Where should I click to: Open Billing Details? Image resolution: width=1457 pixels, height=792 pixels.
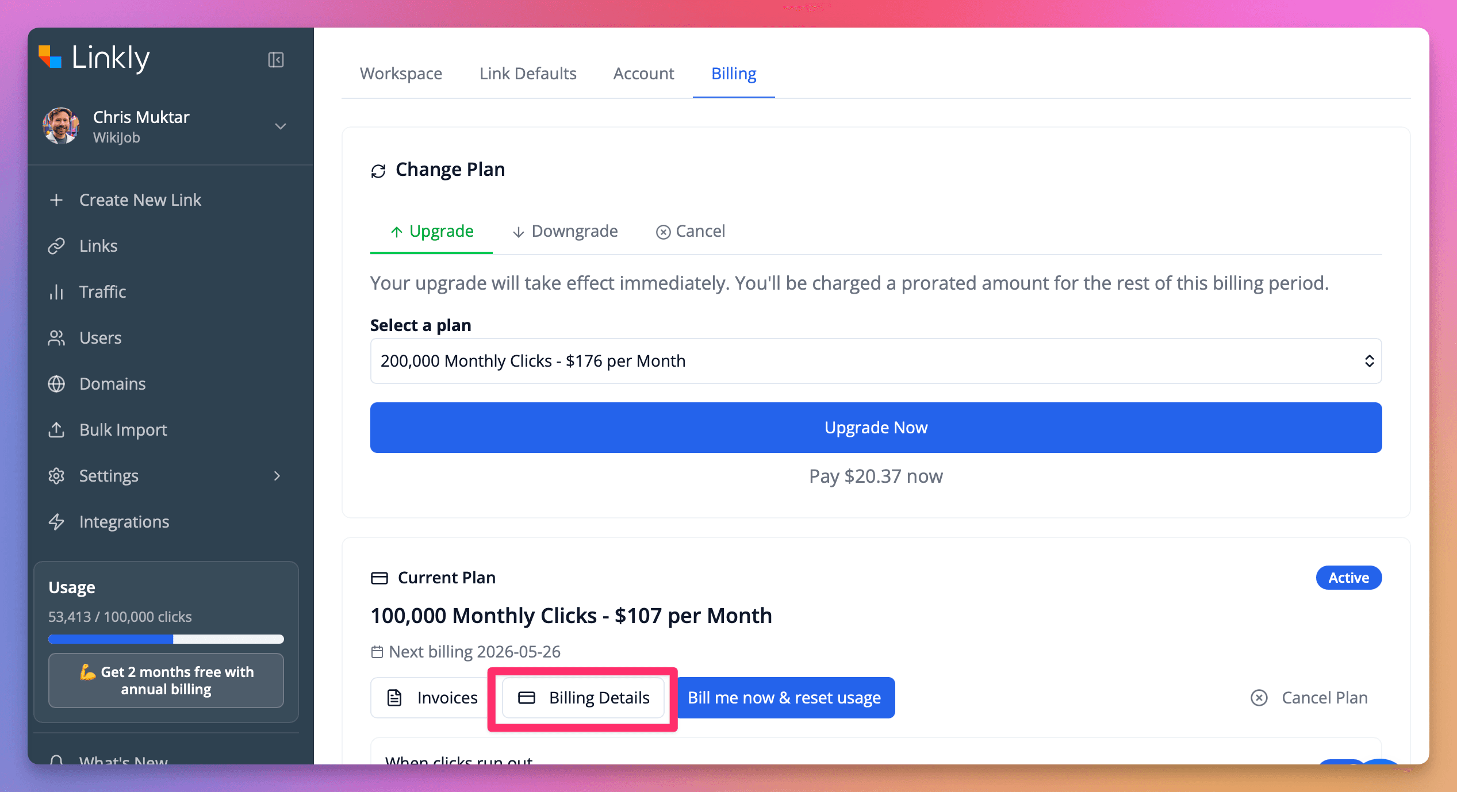pos(584,698)
